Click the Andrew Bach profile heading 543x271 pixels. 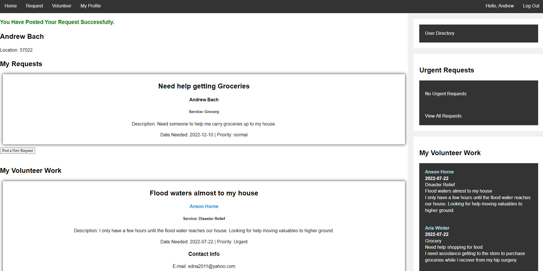point(22,37)
